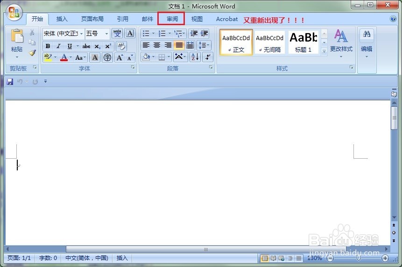Center align text
Screen dimensions: 402x267
[157, 45]
